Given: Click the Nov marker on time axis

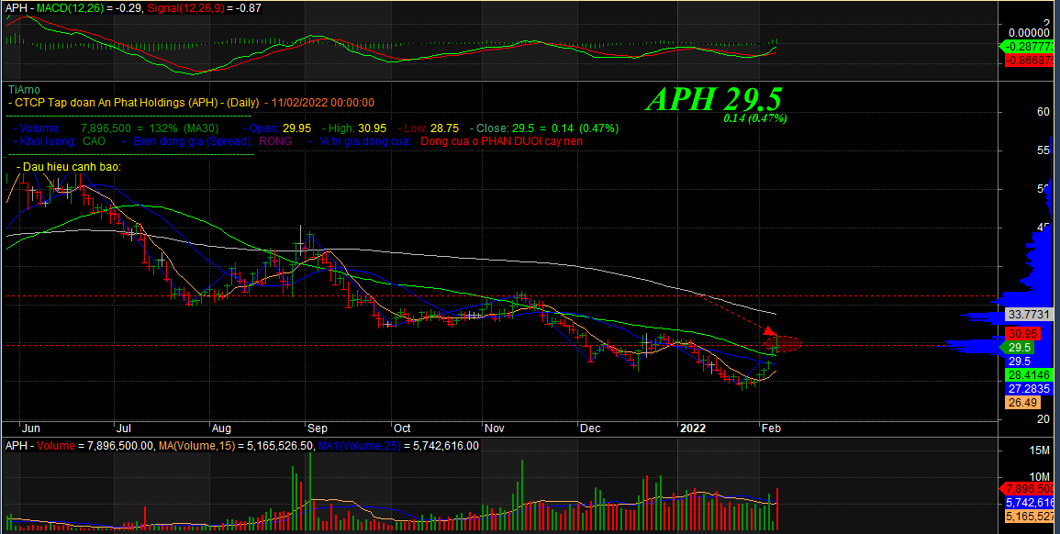Looking at the screenshot, I should pyautogui.click(x=494, y=428).
